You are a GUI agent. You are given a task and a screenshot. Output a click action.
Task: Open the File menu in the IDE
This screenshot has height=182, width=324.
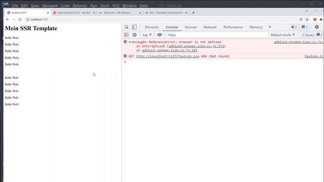pos(15,6)
